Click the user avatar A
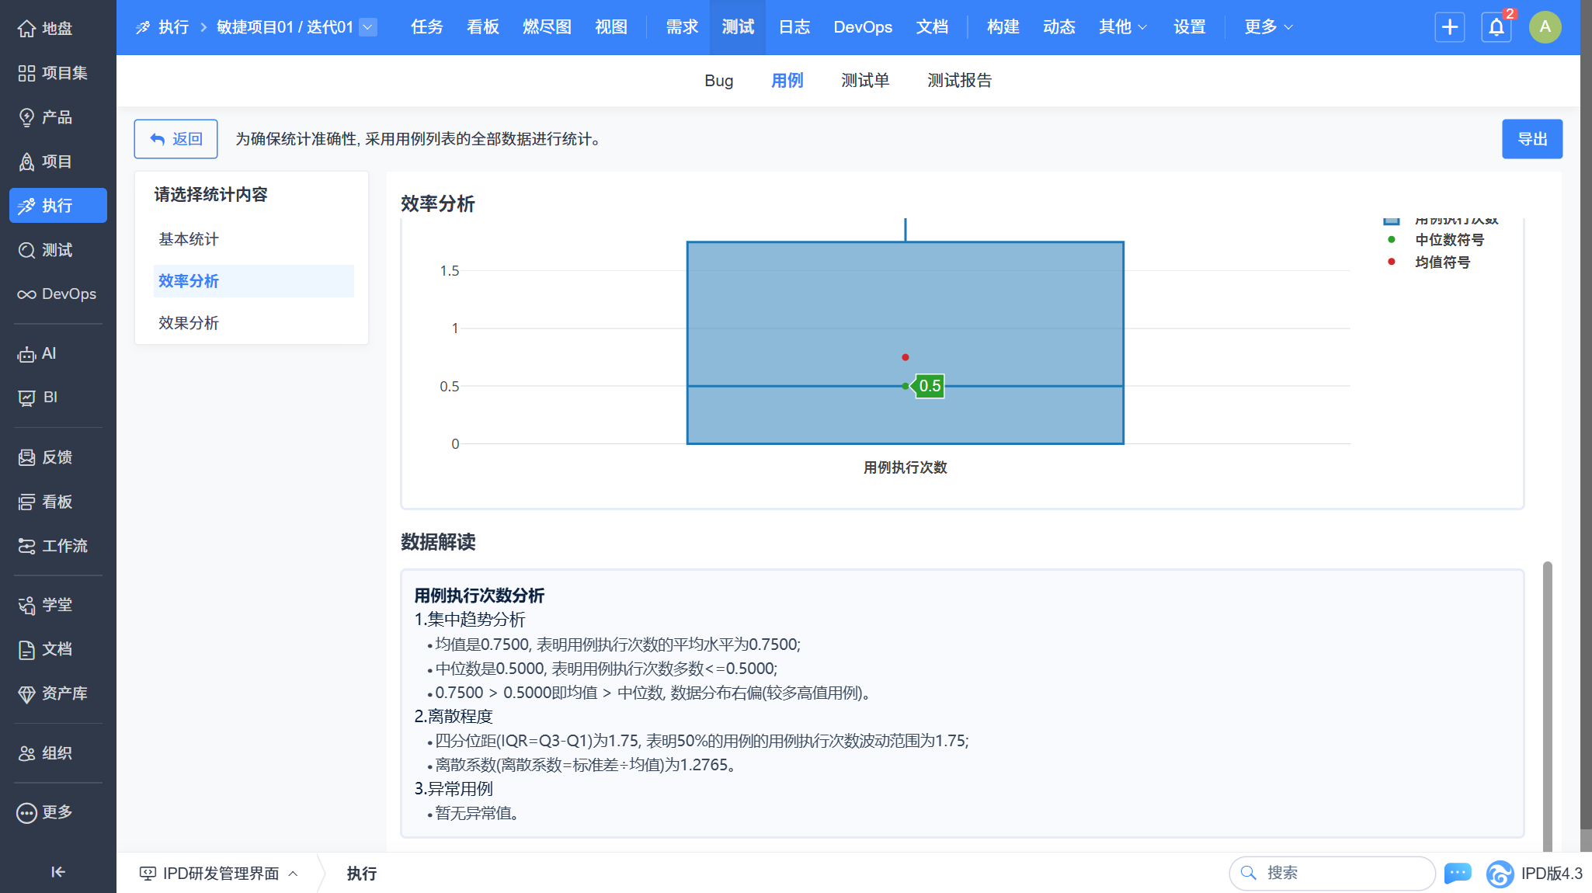The image size is (1592, 893). coord(1545,27)
